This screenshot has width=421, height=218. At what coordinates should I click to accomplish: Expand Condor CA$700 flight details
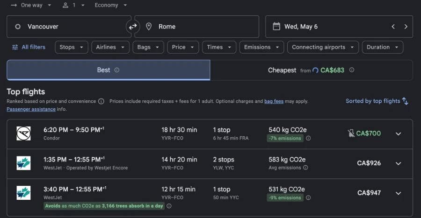[x=399, y=134]
